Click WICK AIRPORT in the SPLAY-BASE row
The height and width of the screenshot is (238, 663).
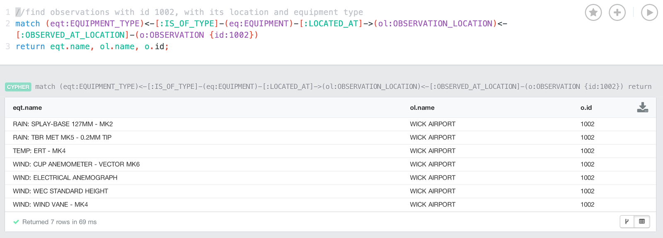(x=433, y=124)
